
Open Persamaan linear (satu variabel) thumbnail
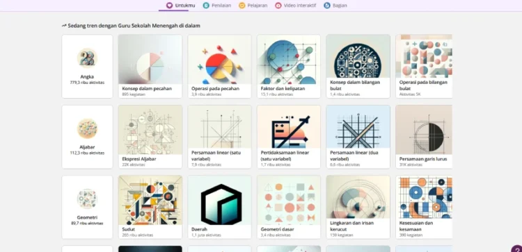click(219, 127)
